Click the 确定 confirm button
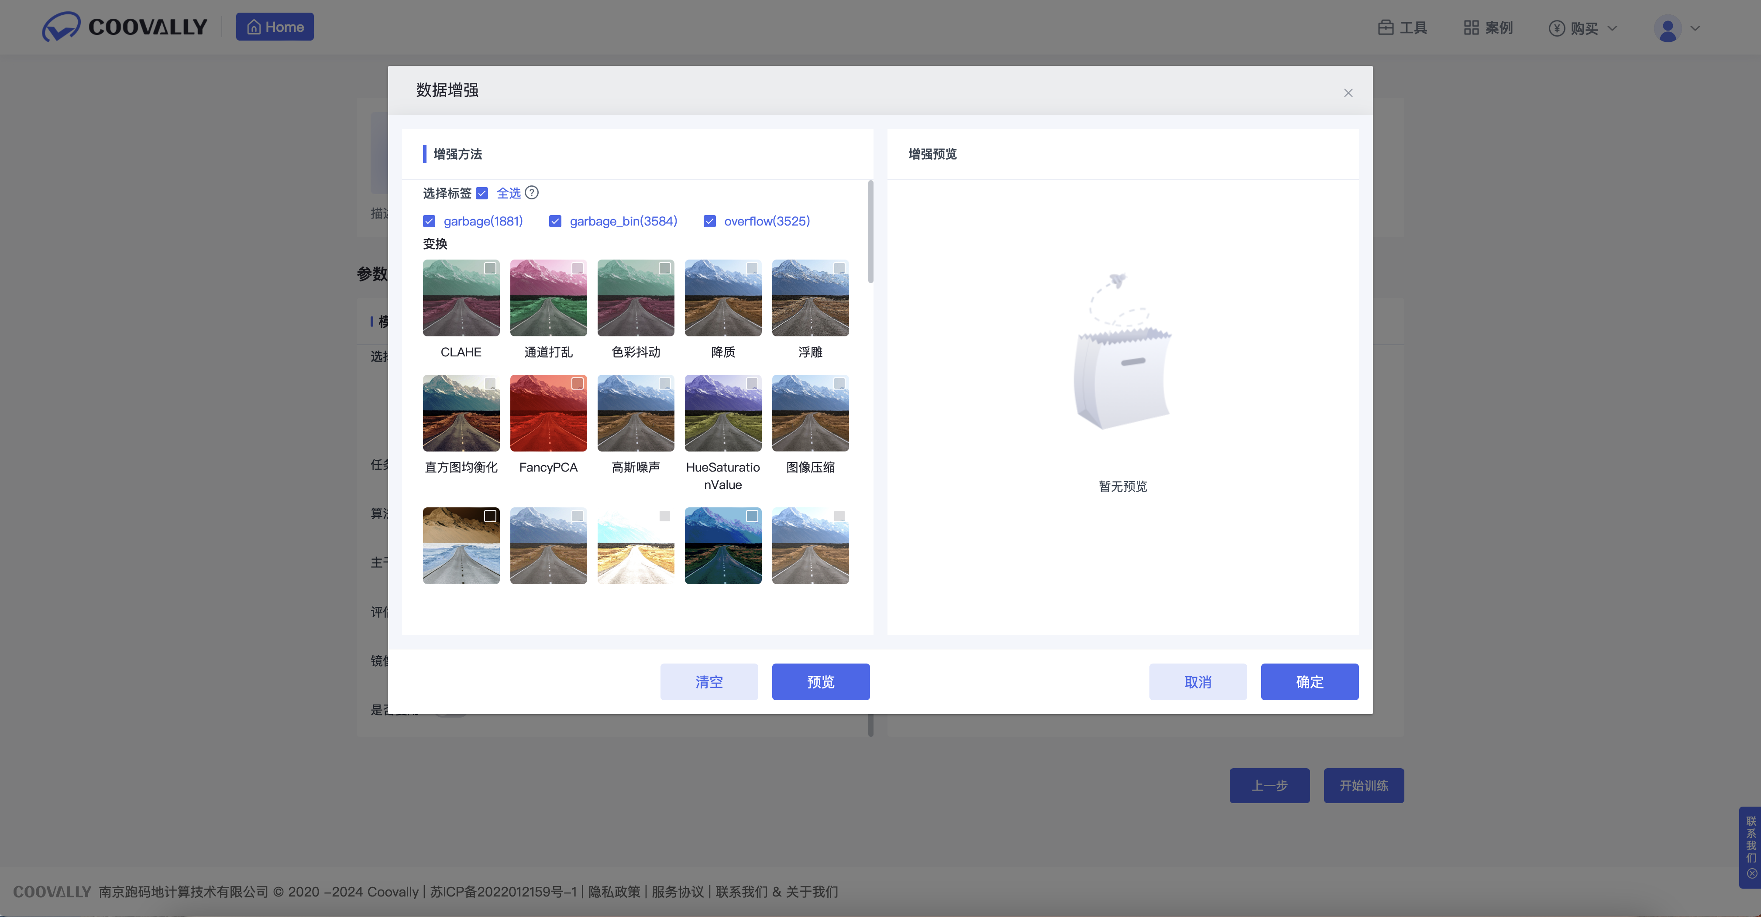Screen dimensions: 1761x917 click(x=1309, y=681)
